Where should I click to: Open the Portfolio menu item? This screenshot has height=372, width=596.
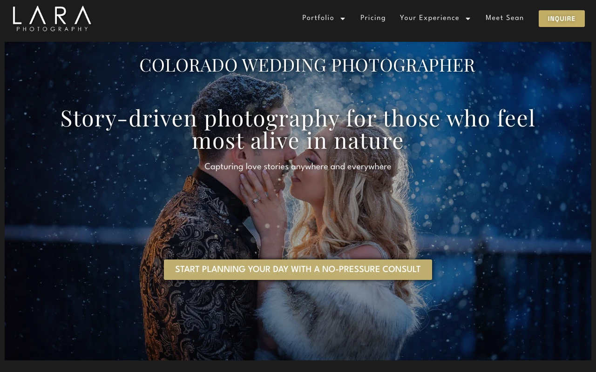318,18
